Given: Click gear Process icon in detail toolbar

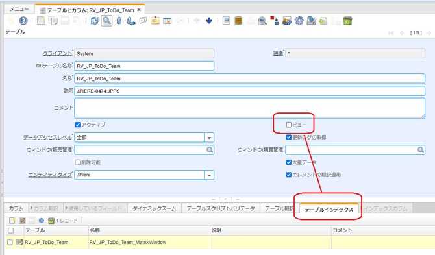Looking at the screenshot, I should point(42,221).
